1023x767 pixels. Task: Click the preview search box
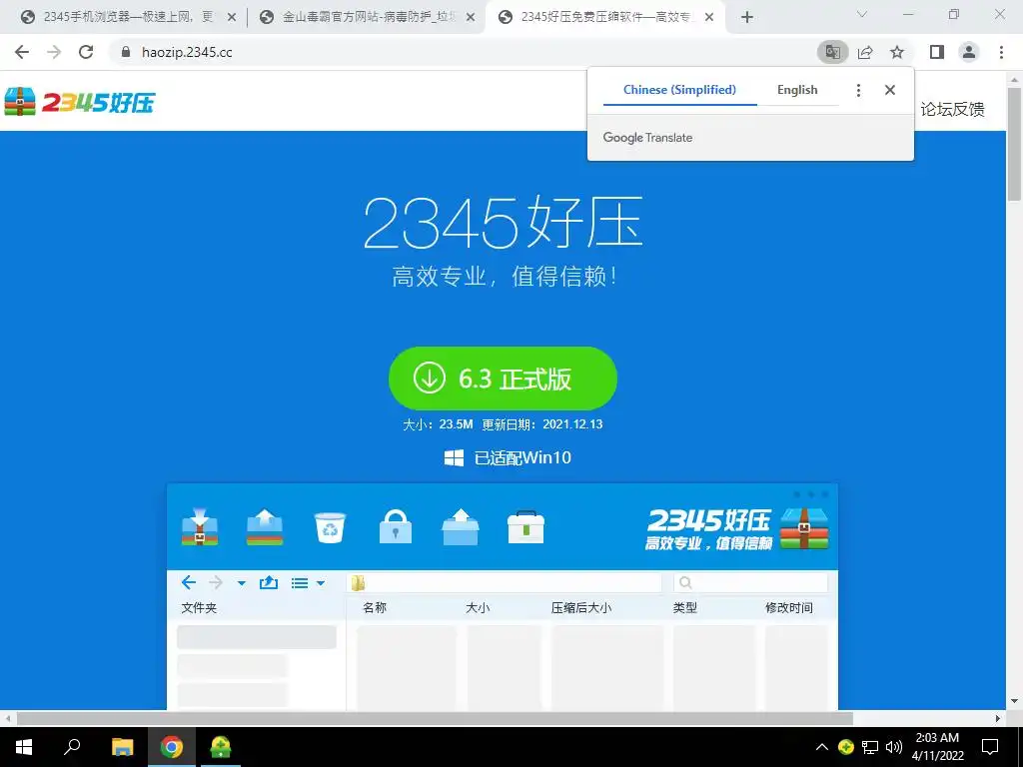point(750,582)
